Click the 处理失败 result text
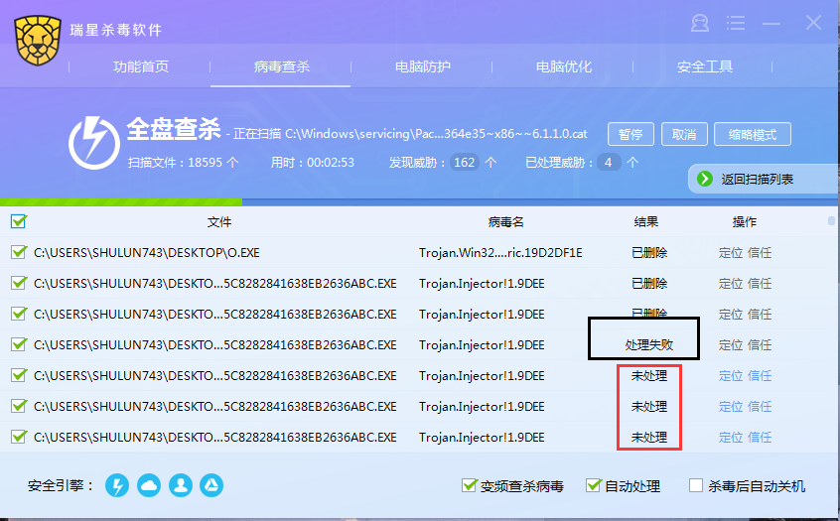Screen dimensions: 840x521 pyautogui.click(x=649, y=344)
